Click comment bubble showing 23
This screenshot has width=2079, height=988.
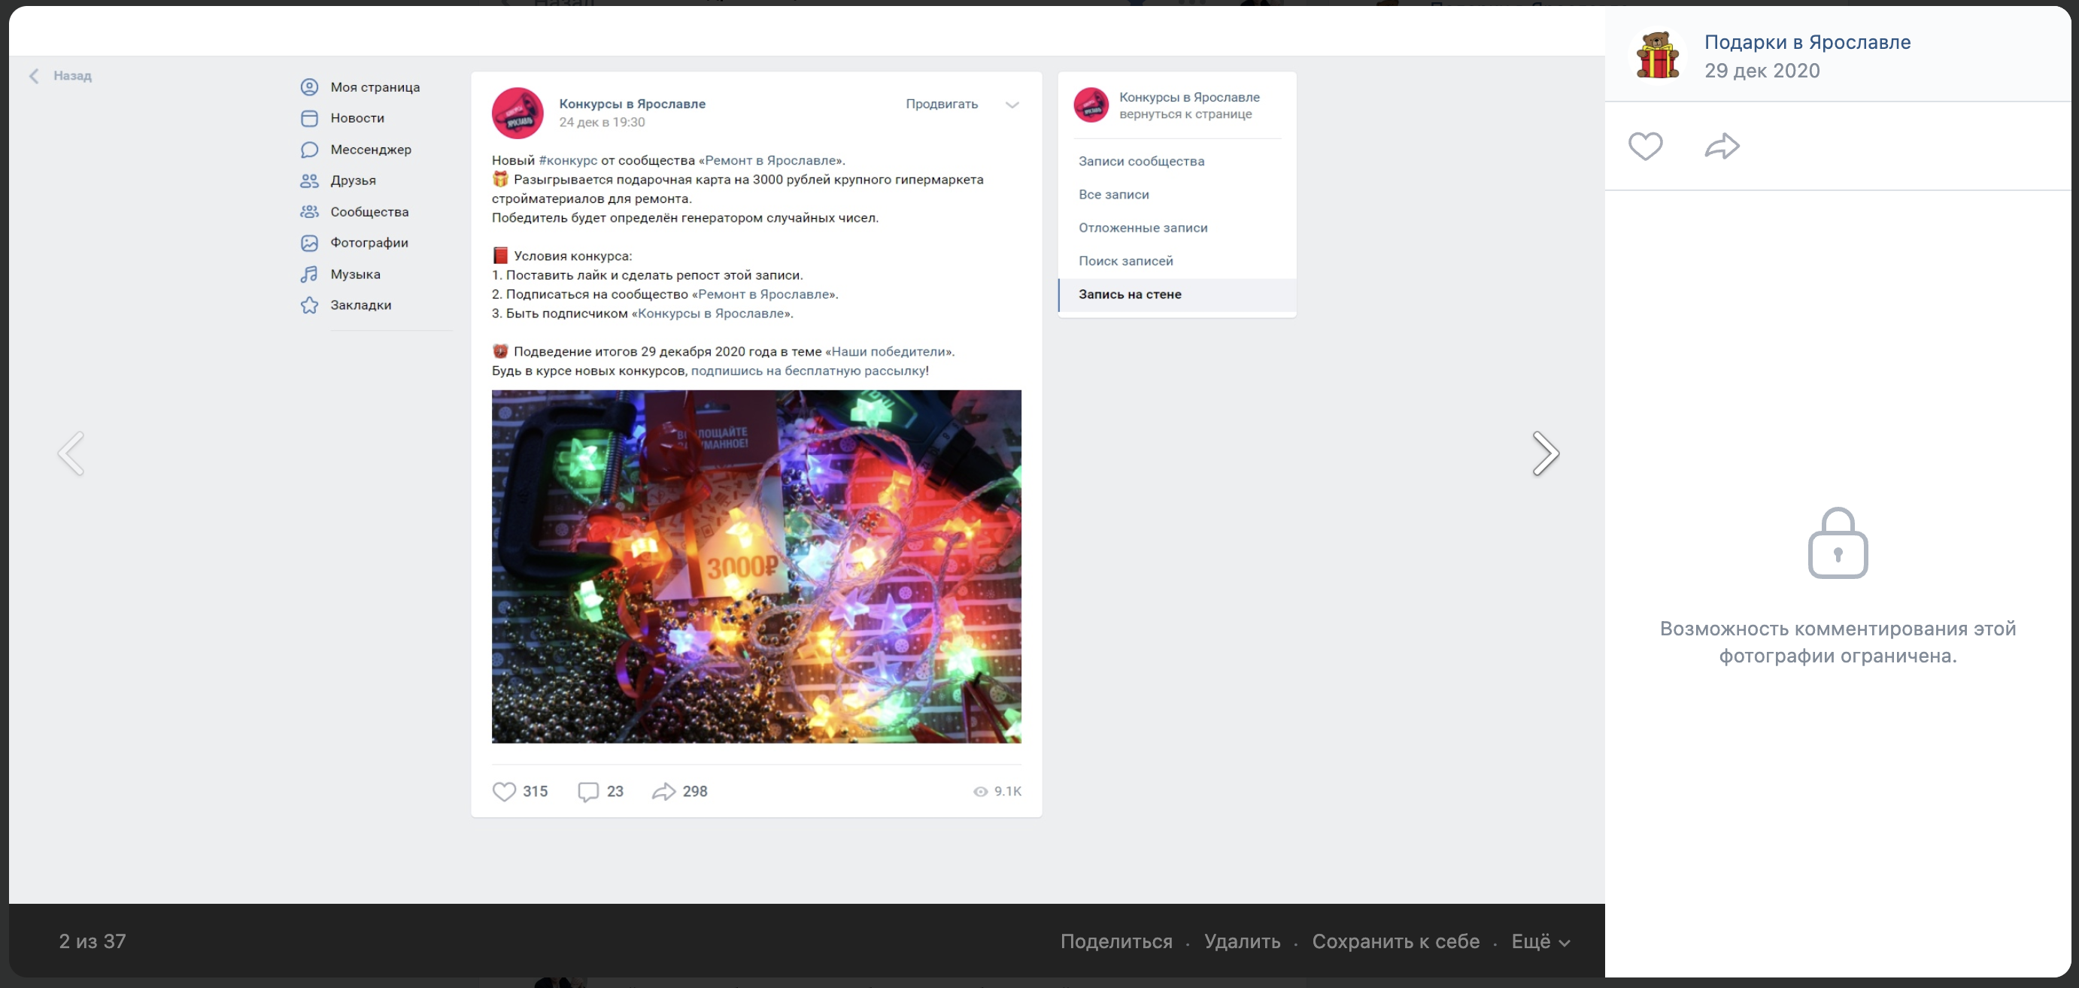tap(588, 791)
